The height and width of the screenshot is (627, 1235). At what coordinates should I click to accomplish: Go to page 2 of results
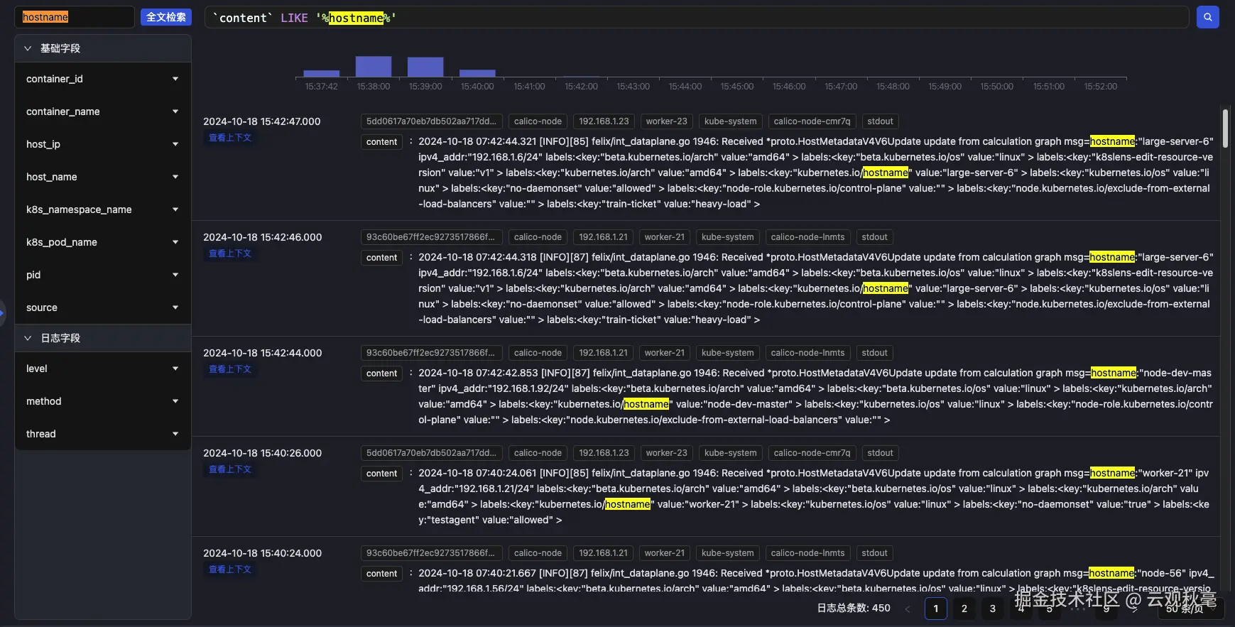(x=964, y=609)
